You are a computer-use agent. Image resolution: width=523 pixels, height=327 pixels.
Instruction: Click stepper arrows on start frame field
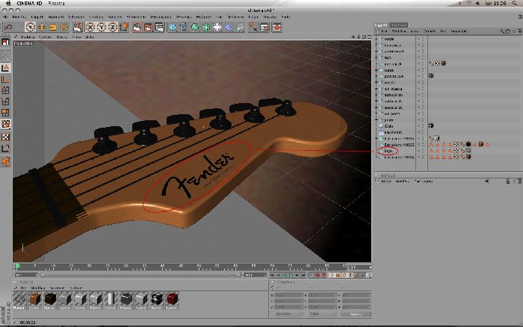(37, 275)
